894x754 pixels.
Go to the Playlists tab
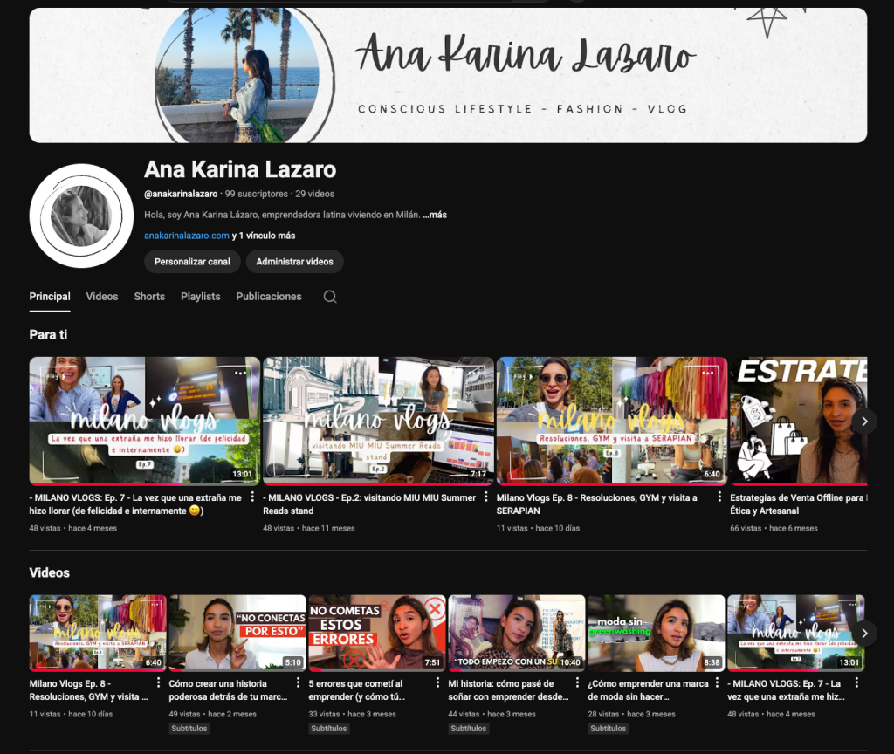click(200, 297)
